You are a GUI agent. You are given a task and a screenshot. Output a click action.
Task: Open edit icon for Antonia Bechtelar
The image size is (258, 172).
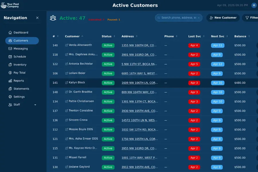click(67, 64)
